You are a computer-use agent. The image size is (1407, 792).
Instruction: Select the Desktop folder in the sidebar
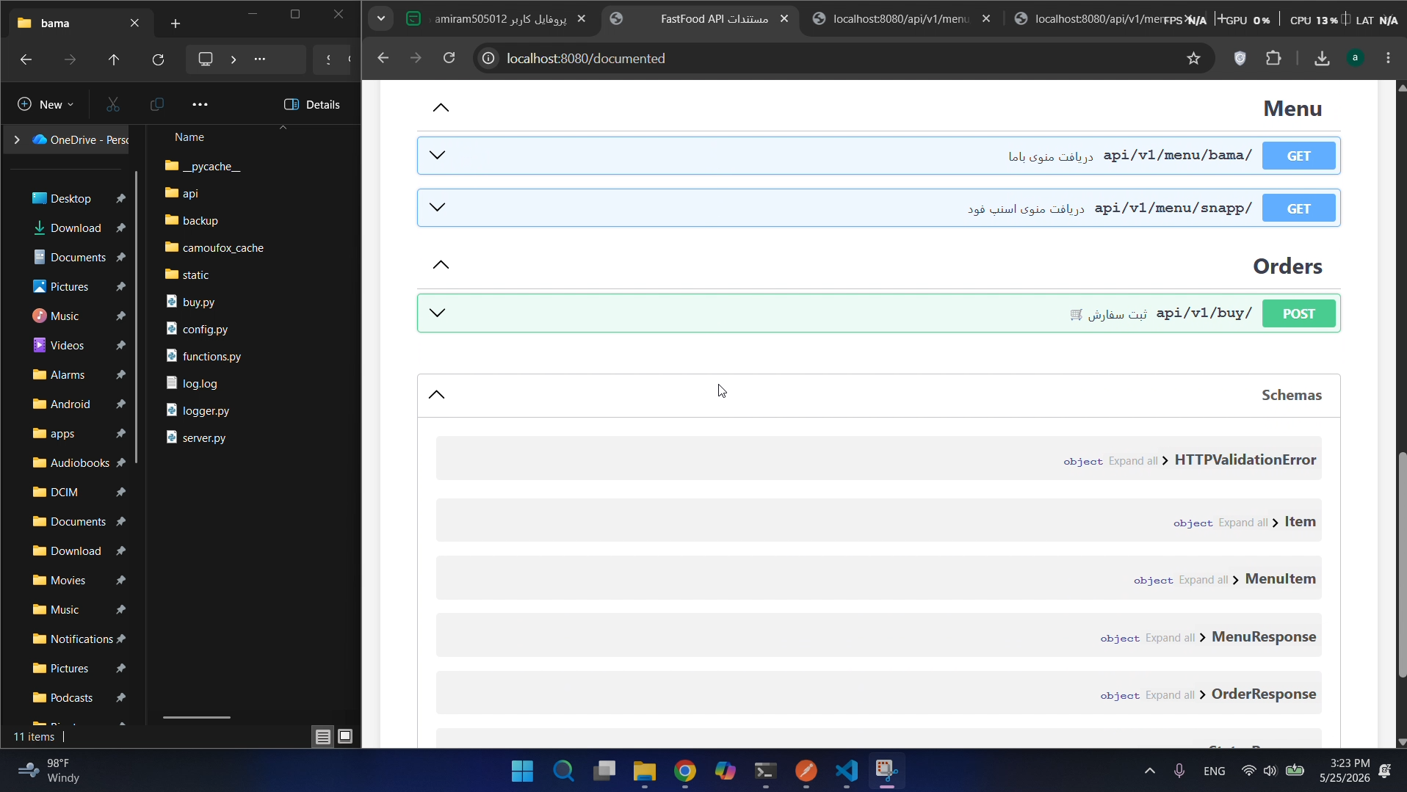point(71,199)
